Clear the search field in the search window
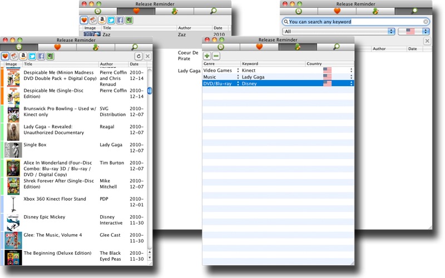Image resolution: width=445 pixels, height=278 pixels. 426,22
